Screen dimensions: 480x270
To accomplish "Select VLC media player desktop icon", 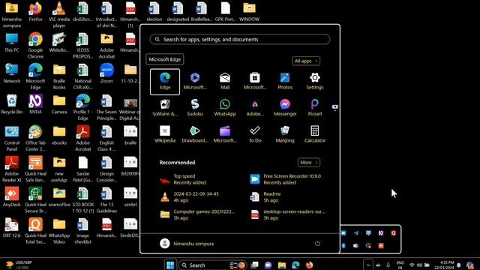I will coord(59,15).
